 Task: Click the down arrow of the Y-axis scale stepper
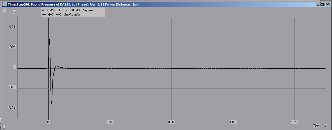tap(5, 12)
